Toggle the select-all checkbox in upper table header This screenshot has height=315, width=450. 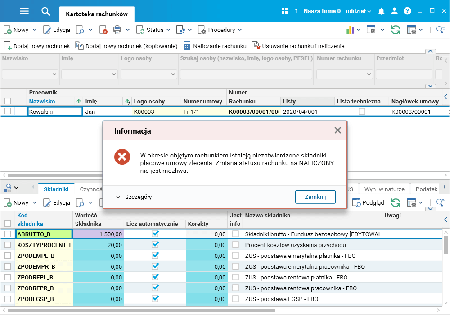point(8,101)
